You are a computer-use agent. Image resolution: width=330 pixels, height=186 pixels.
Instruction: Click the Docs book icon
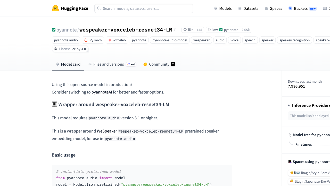[x=325, y=8]
